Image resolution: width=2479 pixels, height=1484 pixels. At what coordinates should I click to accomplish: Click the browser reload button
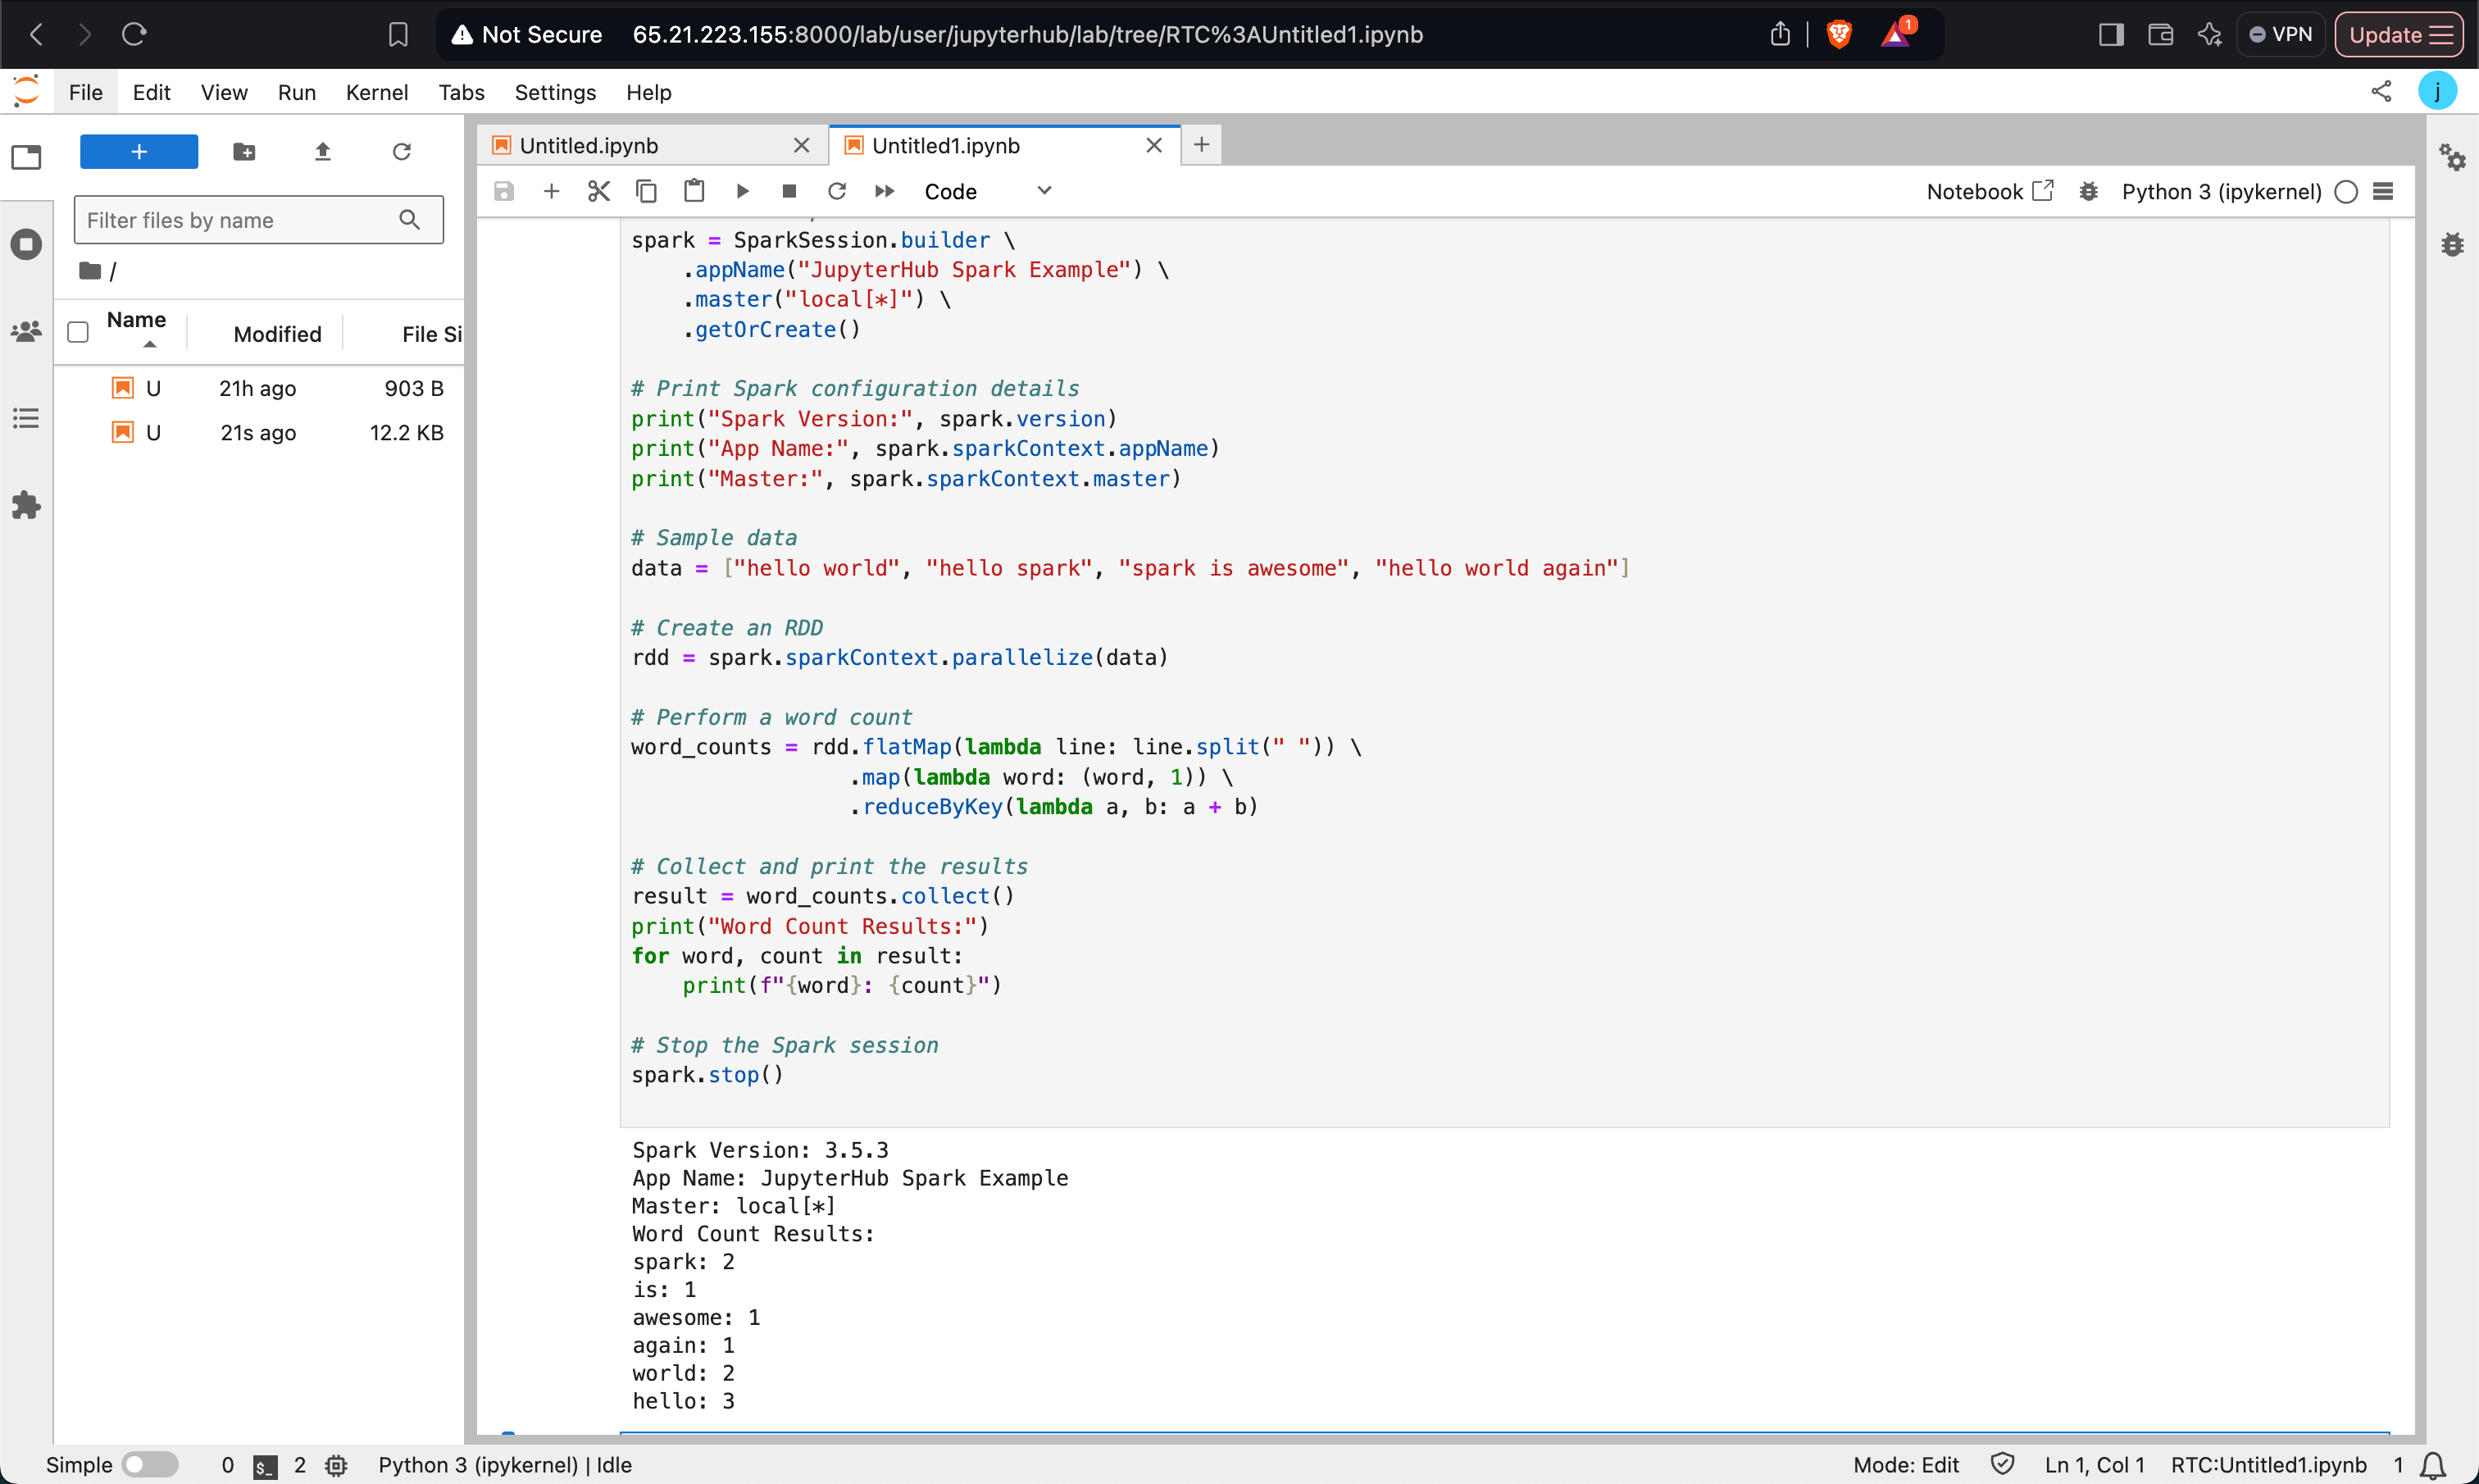click(x=134, y=35)
